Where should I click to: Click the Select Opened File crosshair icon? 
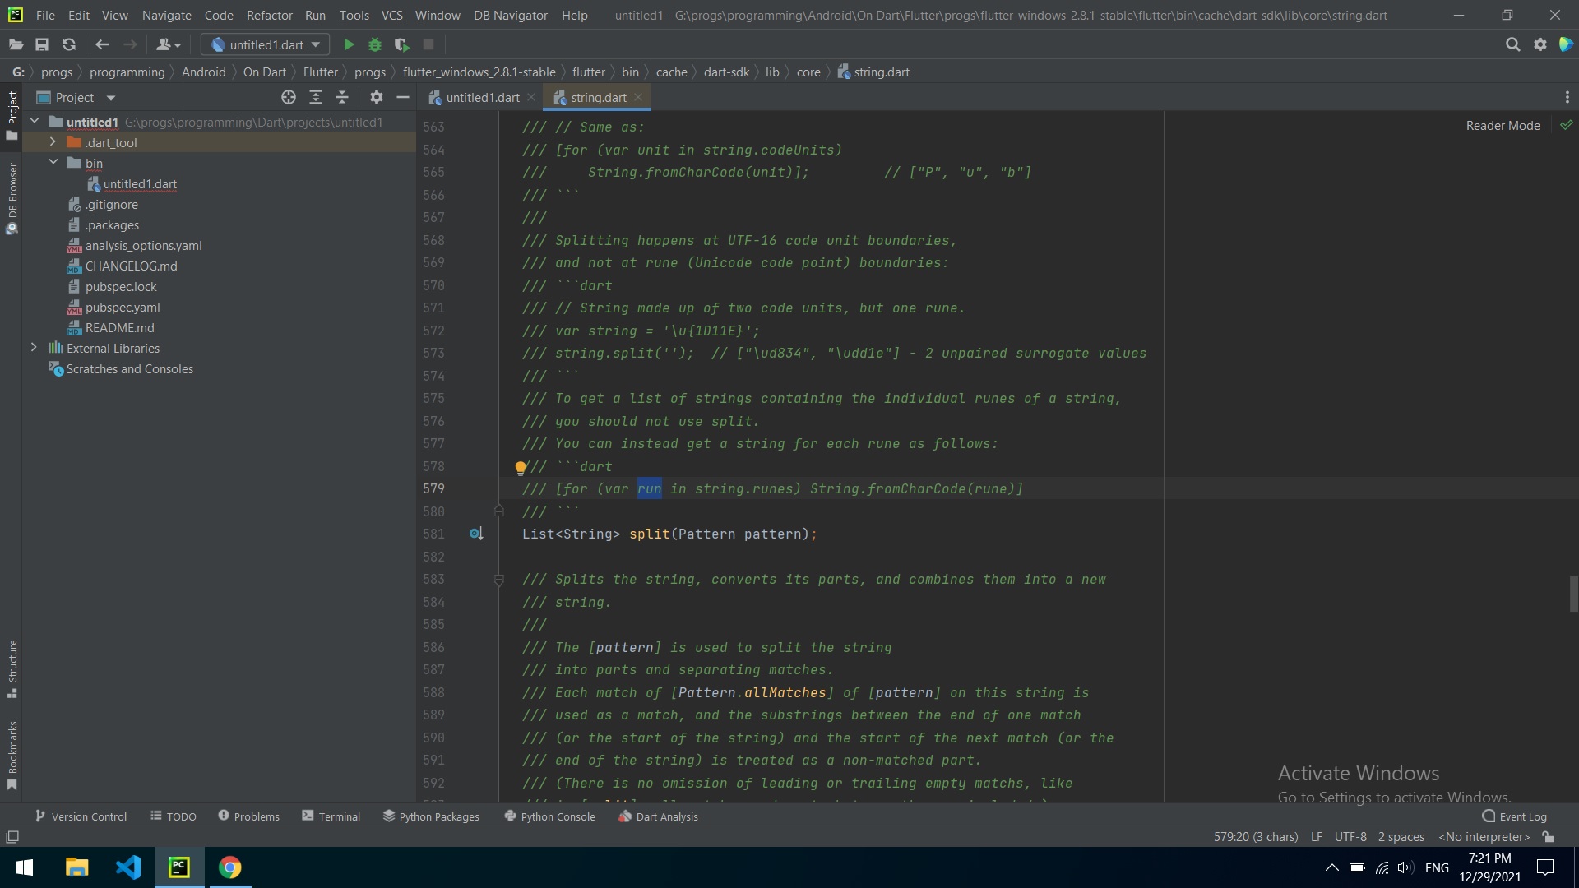[289, 97]
